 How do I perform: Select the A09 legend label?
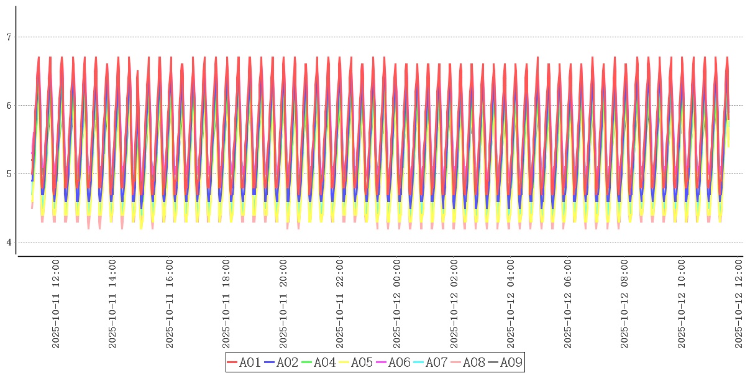[511, 362]
